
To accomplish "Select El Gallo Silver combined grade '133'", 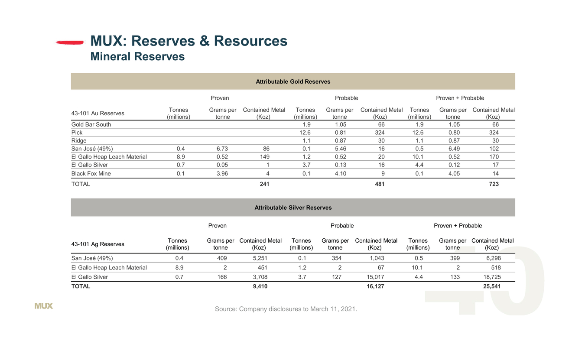I will pyautogui.click(x=455, y=277).
